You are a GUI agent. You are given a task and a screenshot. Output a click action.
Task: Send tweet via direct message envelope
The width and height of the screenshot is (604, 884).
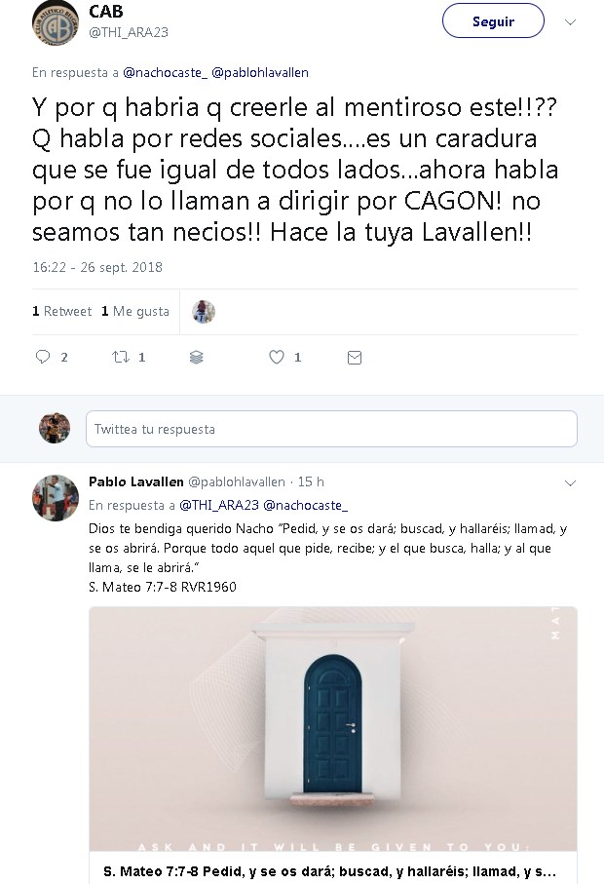coord(355,358)
